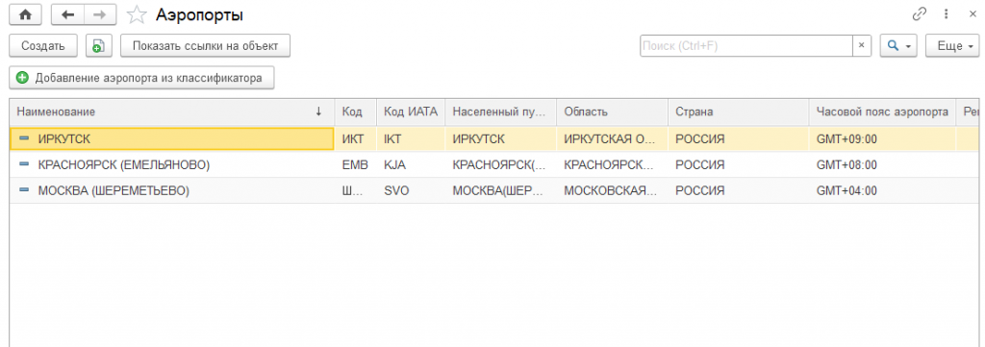This screenshot has width=985, height=347.
Task: Select the МОСКВА (ШЕРЕМЕТЬЕВО) row
Action: click(492, 190)
